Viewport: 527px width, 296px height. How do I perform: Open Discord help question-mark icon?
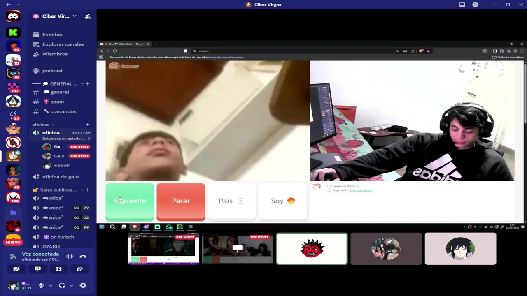pyautogui.click(x=475, y=5)
